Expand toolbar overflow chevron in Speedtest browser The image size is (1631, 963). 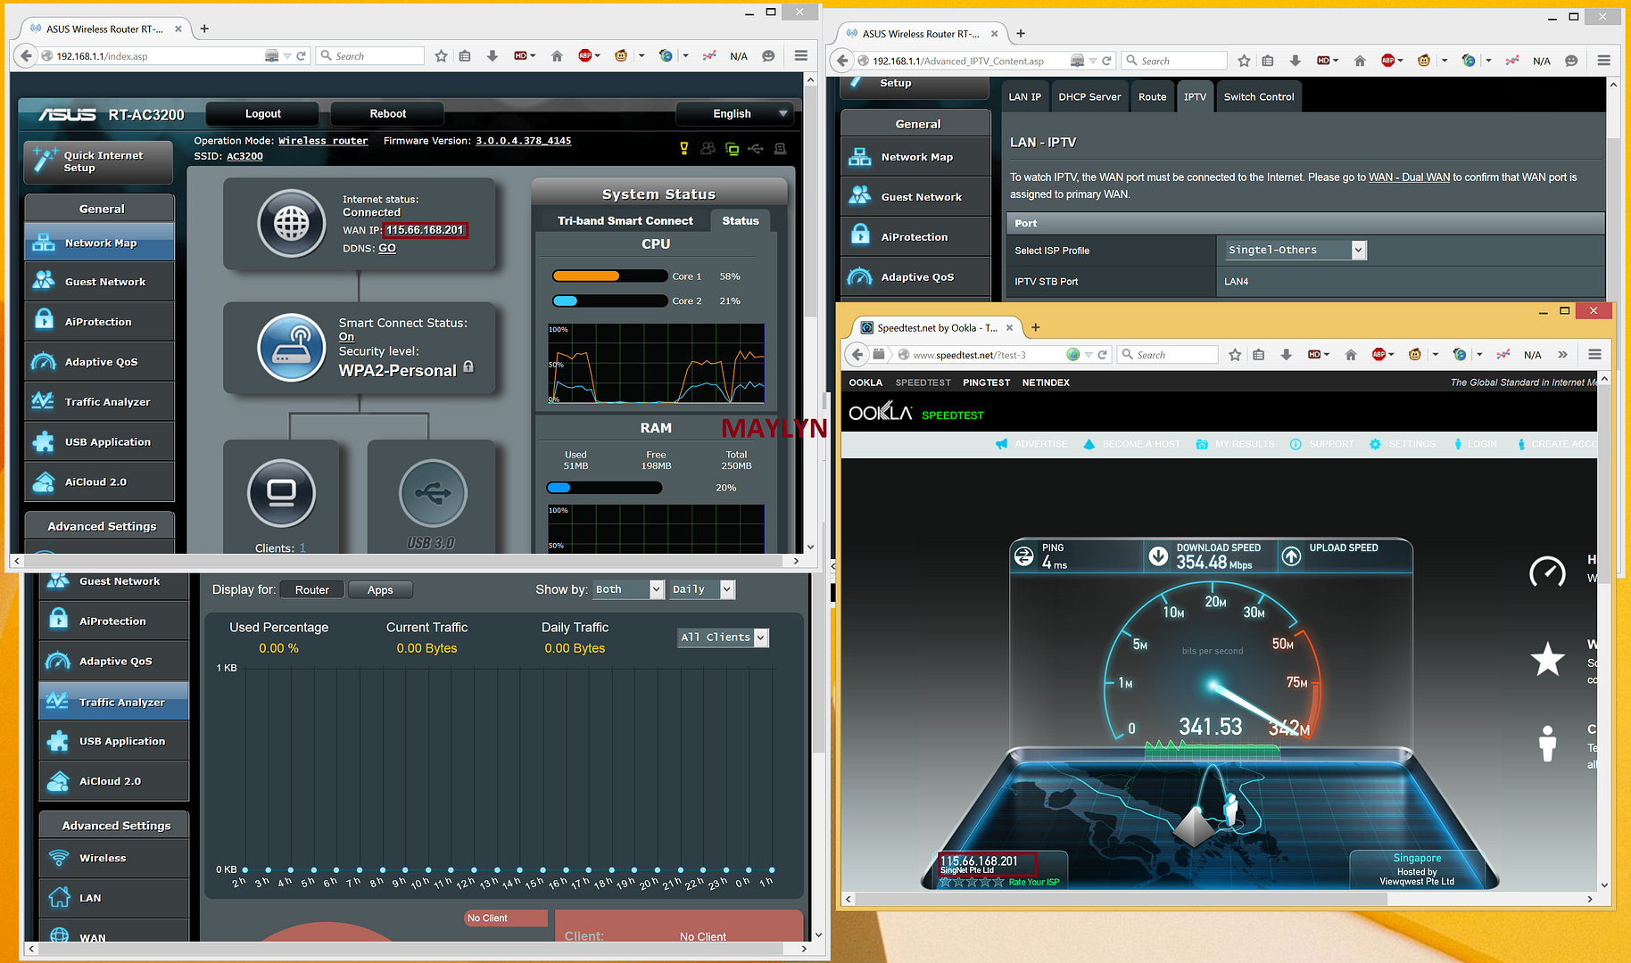pyautogui.click(x=1562, y=355)
